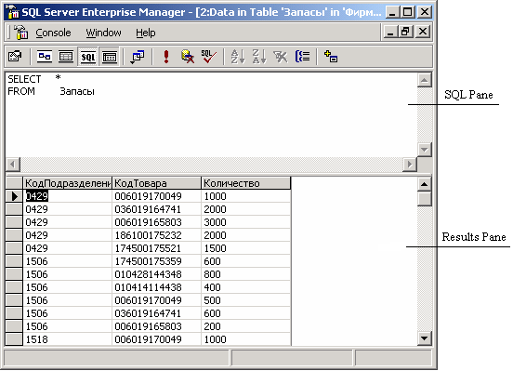Click quantity cell 3000

click(245, 222)
